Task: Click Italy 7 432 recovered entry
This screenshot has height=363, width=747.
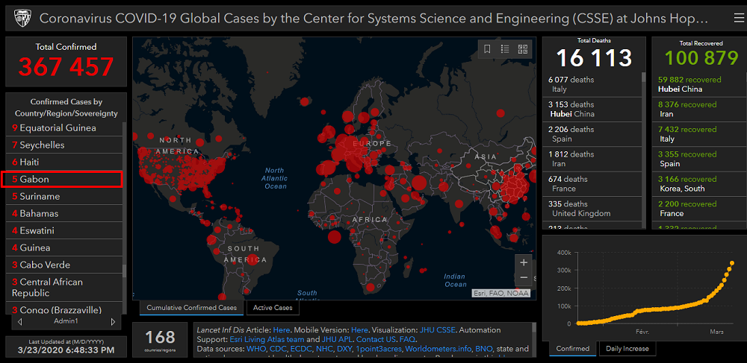Action: [x=699, y=134]
